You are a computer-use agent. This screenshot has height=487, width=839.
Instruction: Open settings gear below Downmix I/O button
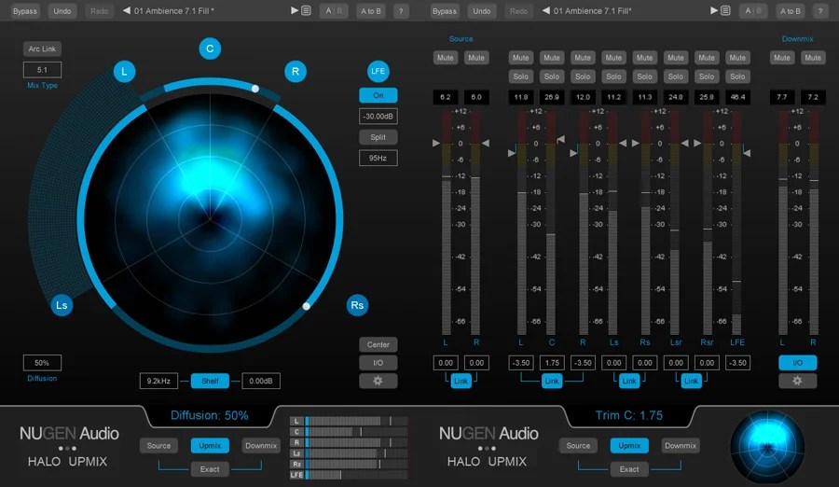click(x=797, y=381)
